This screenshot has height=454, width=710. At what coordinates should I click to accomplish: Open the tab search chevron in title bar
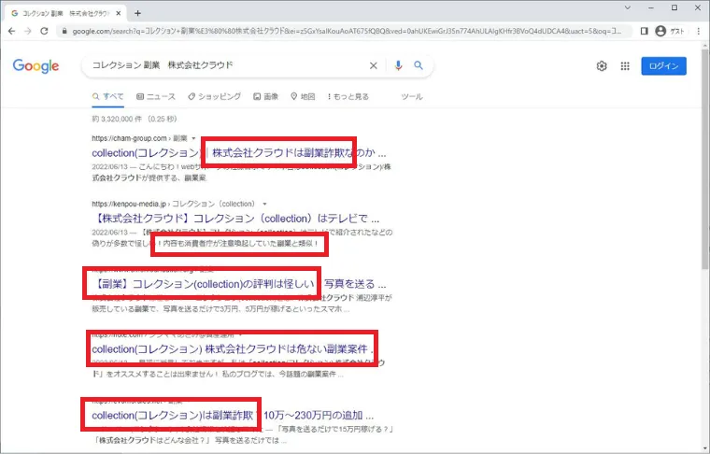click(628, 7)
